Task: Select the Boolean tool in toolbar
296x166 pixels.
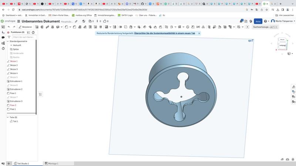Action: tap(120, 27)
